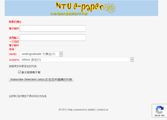167x120 pixels.
Task: Click the red identity field label
Action: (13, 54)
